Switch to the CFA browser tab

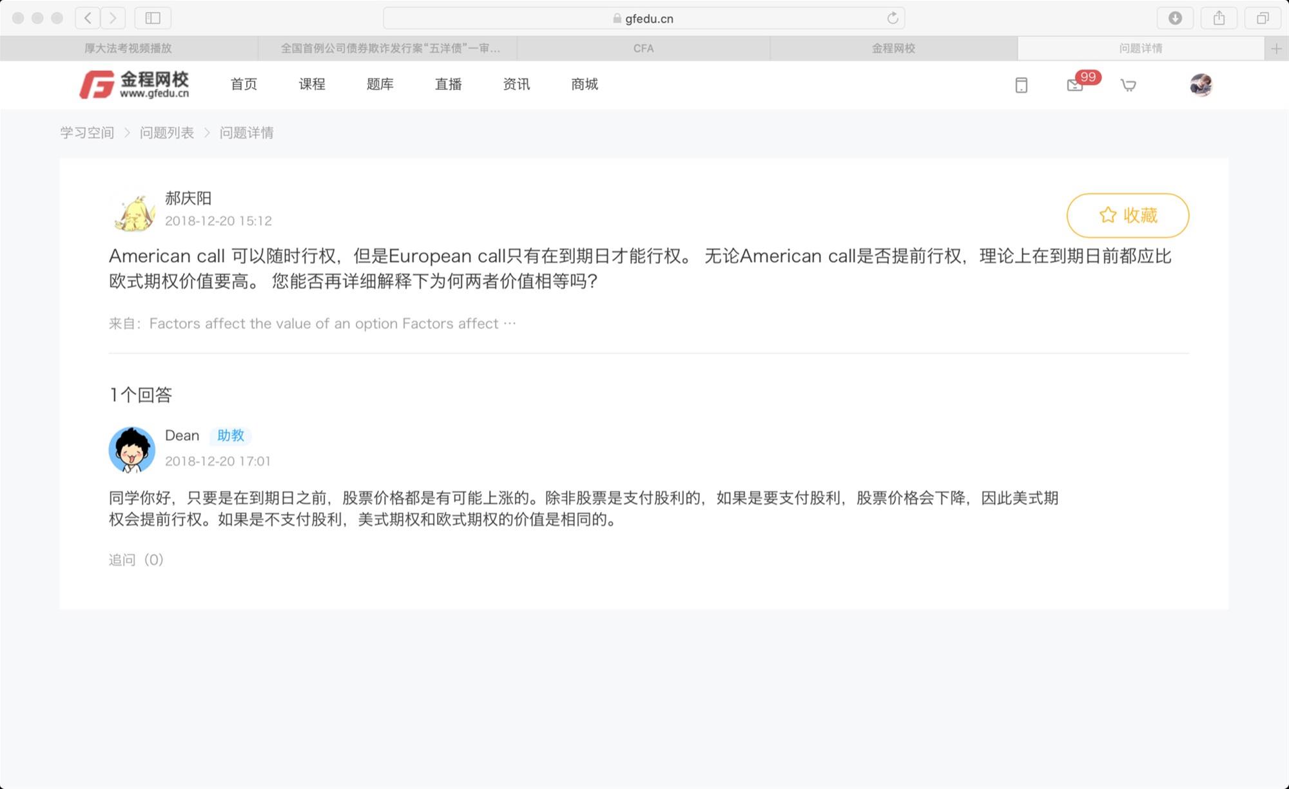[x=643, y=48]
